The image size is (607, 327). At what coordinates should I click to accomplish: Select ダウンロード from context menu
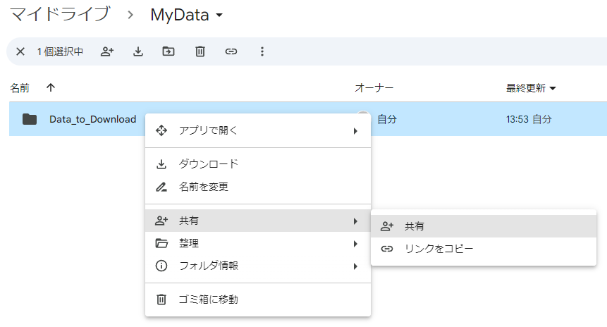coord(209,164)
